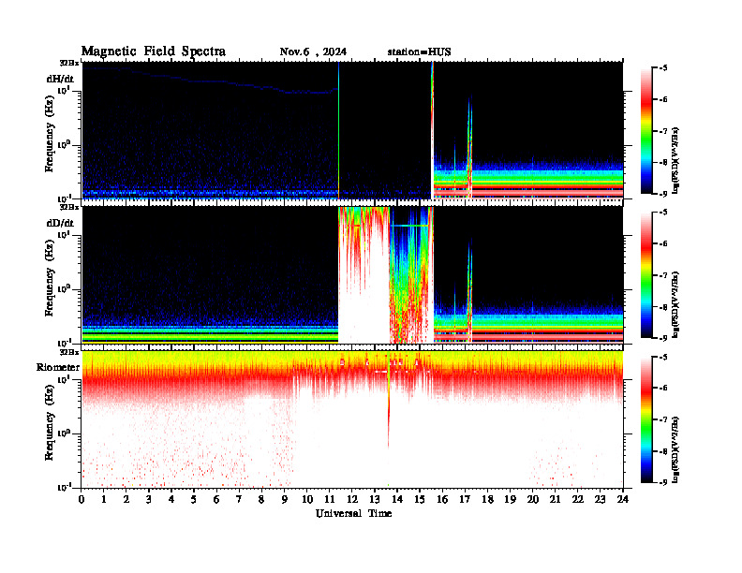The width and height of the screenshot is (742, 573).
Task: Click the Riometer color scale "log(PSD)(V^2/Hz)" label
Action: (x=675, y=449)
